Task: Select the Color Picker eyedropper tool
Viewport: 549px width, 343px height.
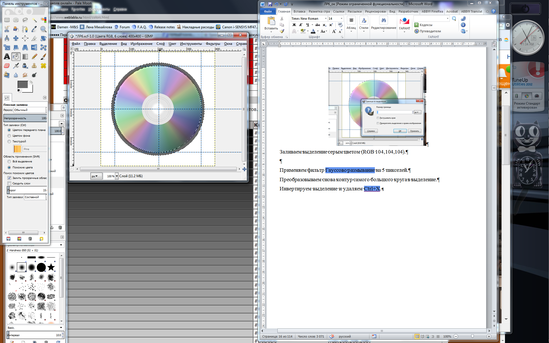Action: pos(34,29)
